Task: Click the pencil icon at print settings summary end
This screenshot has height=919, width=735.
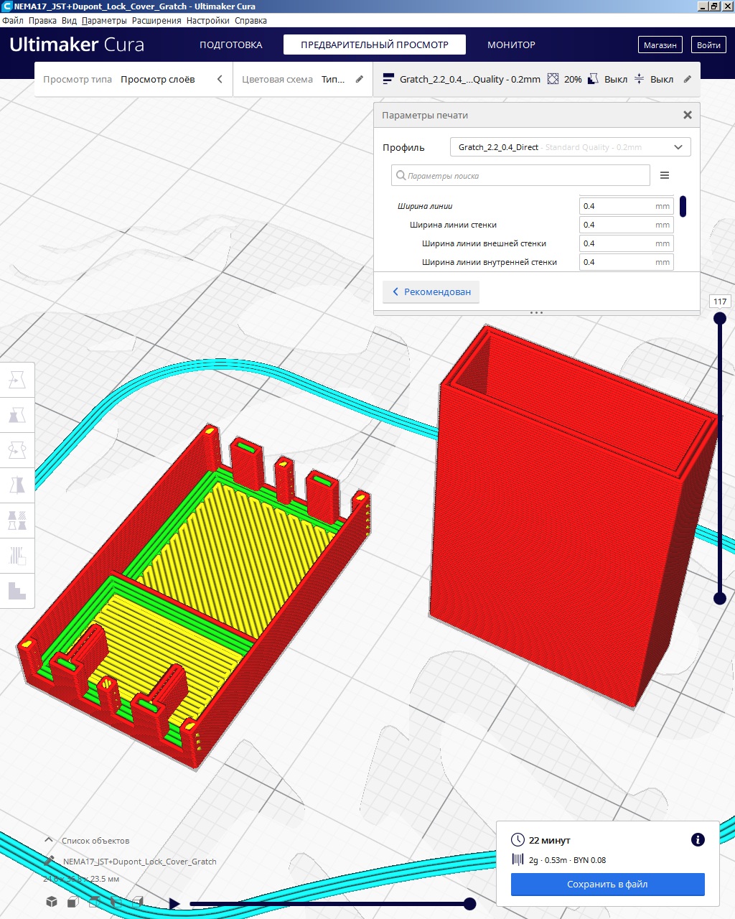Action: click(687, 79)
